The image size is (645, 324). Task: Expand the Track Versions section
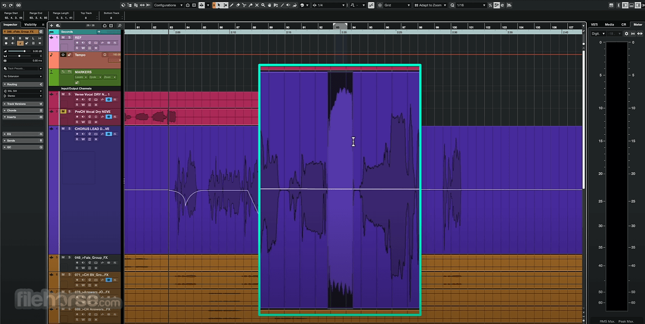click(x=23, y=104)
